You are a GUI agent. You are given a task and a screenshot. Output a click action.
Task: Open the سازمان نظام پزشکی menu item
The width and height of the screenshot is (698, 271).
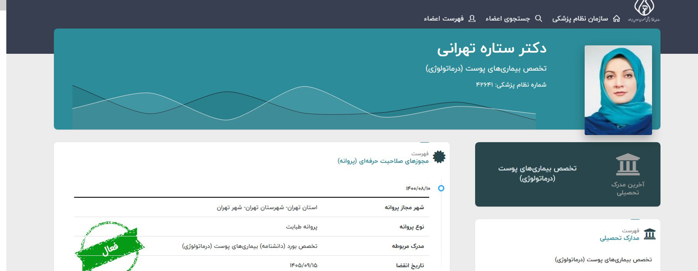(580, 19)
